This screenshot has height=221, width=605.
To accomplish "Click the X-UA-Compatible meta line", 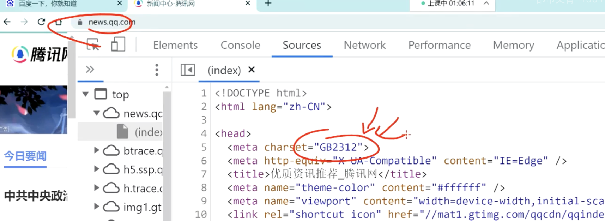I will click(397, 161).
